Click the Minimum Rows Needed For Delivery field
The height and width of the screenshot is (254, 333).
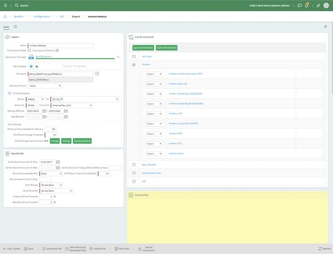point(51,129)
